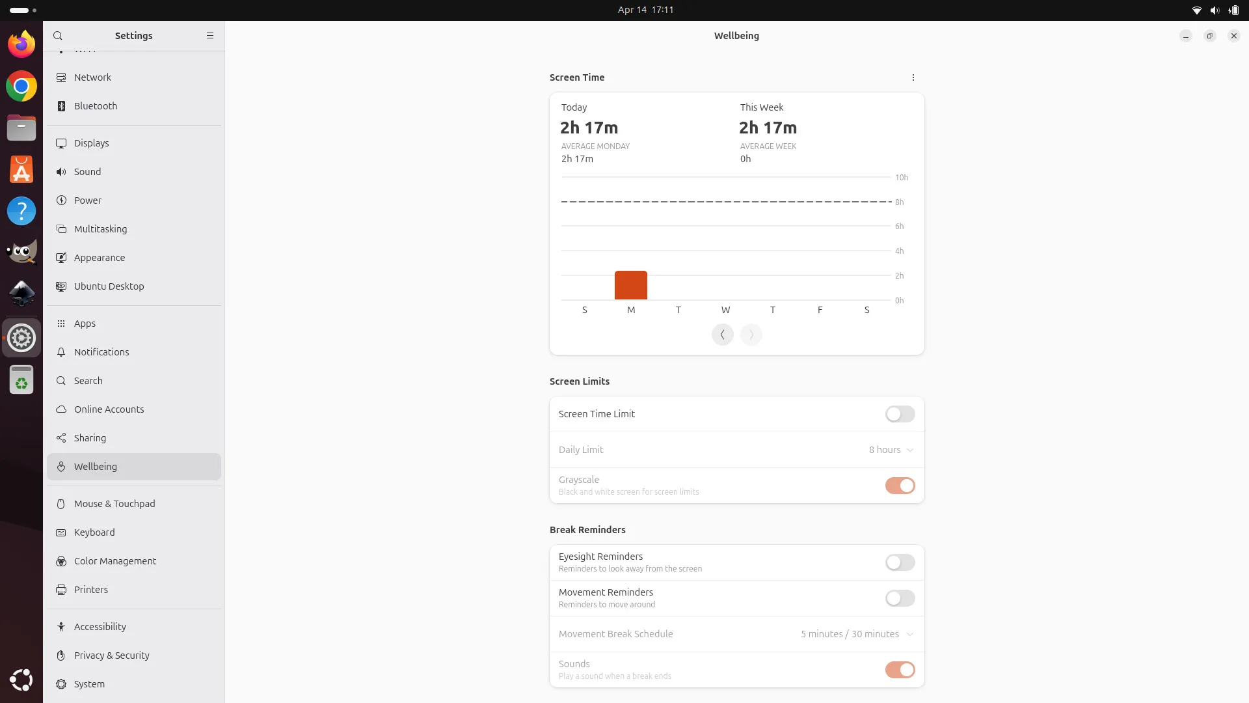
Task: Open the Settings search icon
Action: pyautogui.click(x=58, y=36)
